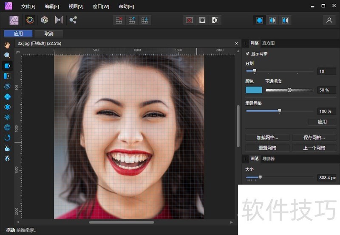Click the ruler px unit corner
The image size is (340, 235).
point(18,52)
